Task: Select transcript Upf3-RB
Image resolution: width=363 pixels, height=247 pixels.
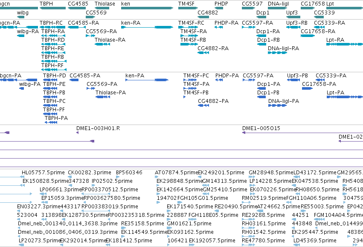Action: [x=293, y=27]
